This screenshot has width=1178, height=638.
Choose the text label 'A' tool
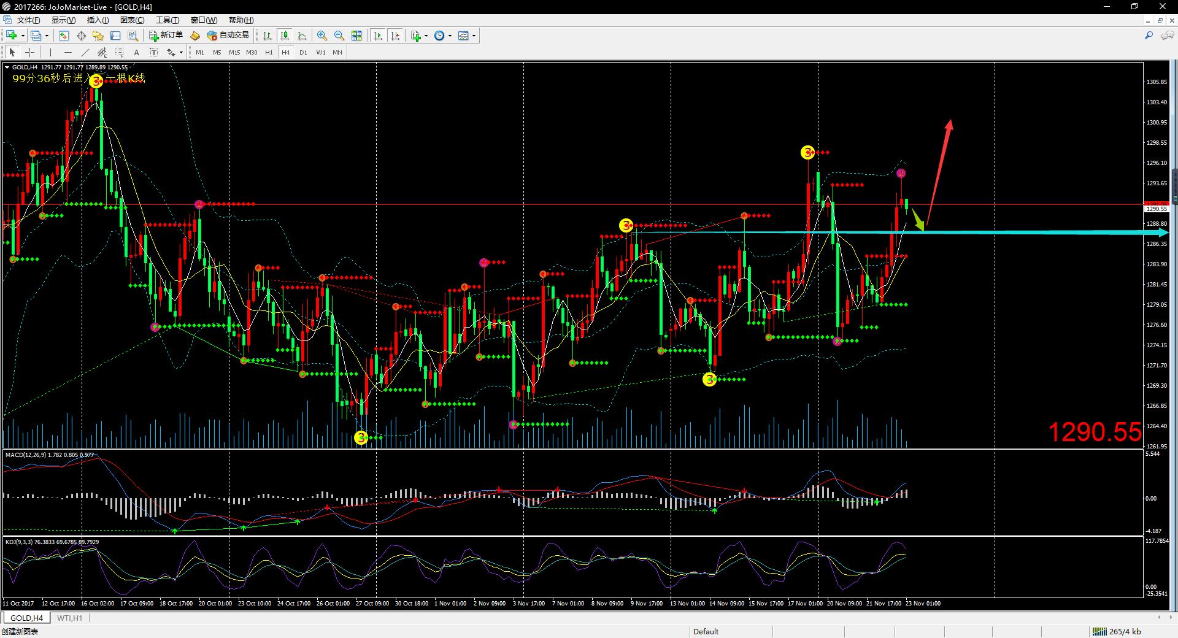coord(136,52)
